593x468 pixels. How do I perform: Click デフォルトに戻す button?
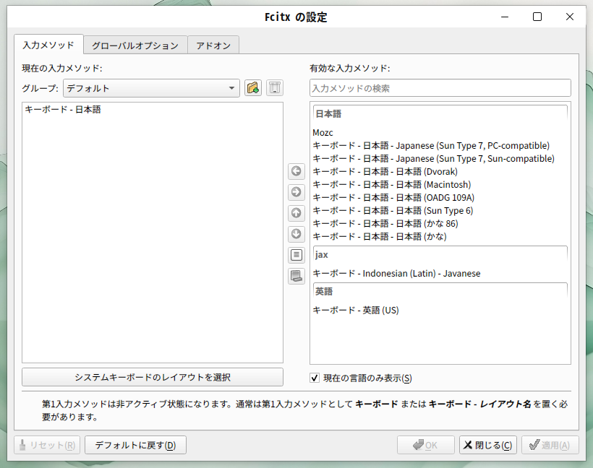click(x=135, y=445)
